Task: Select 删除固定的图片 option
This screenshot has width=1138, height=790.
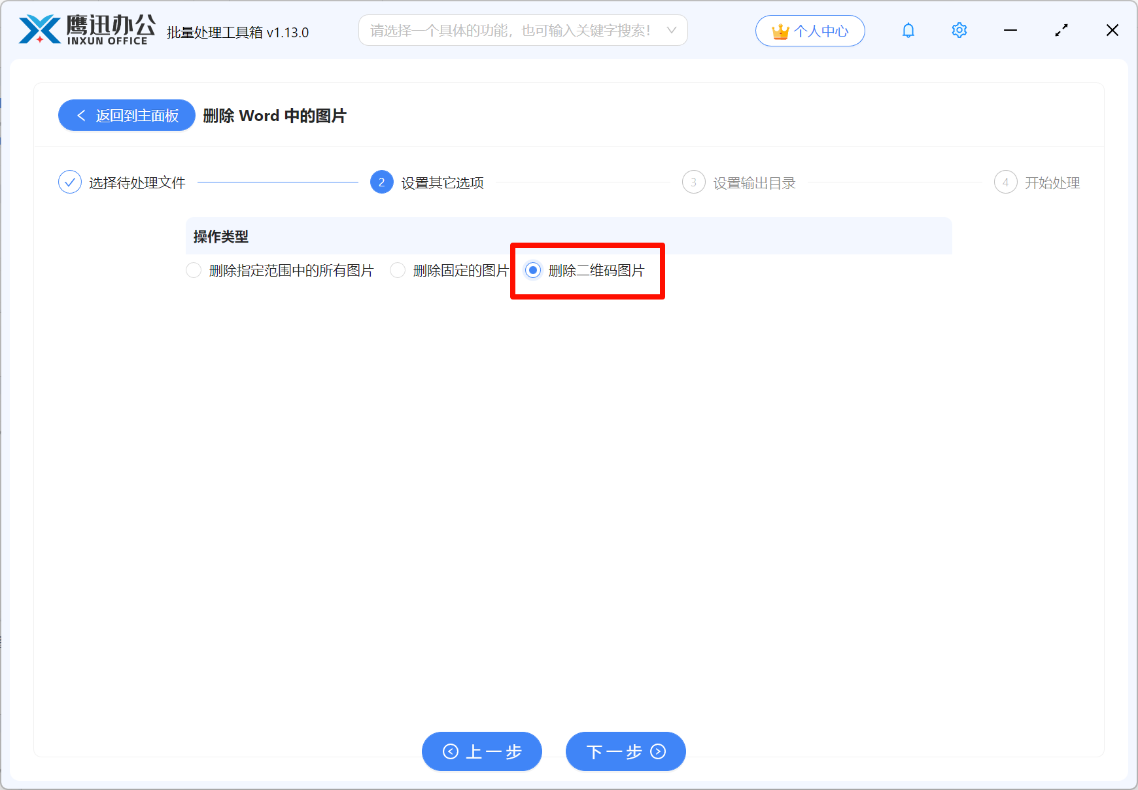Action: 398,270
